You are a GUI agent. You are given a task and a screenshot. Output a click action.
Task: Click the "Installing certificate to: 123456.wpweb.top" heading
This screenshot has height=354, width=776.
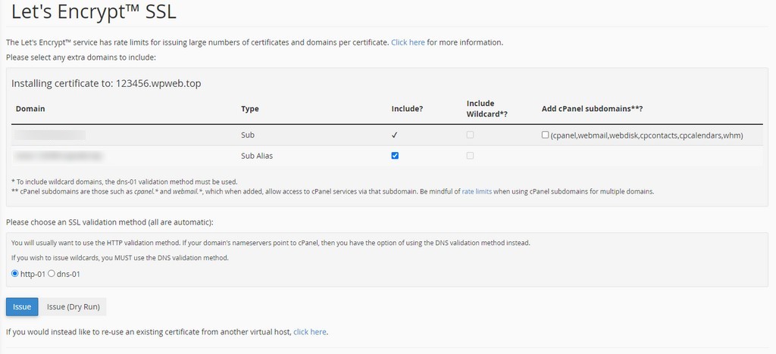[106, 83]
